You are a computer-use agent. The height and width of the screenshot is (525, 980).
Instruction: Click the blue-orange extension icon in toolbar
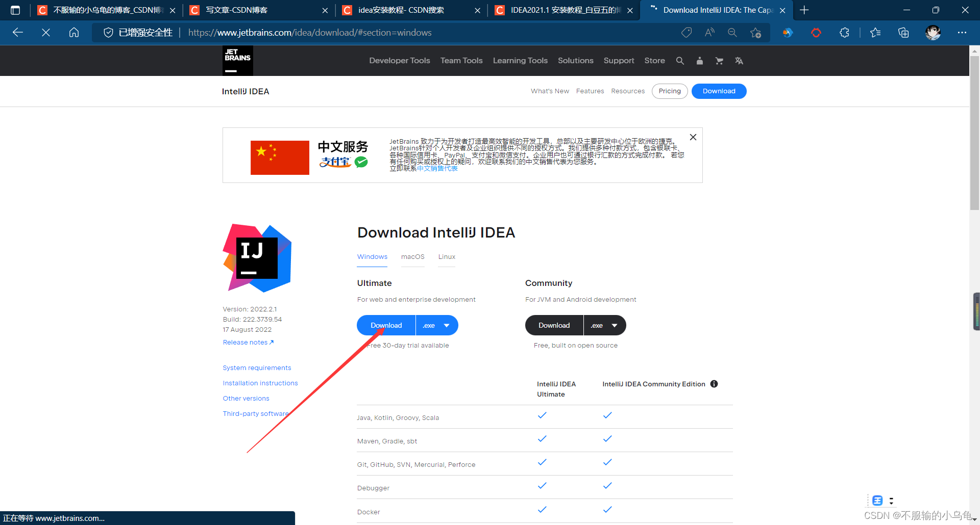pyautogui.click(x=788, y=33)
